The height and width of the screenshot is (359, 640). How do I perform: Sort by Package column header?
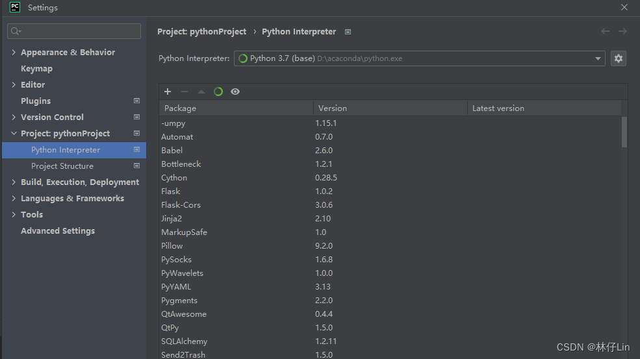(x=236, y=108)
